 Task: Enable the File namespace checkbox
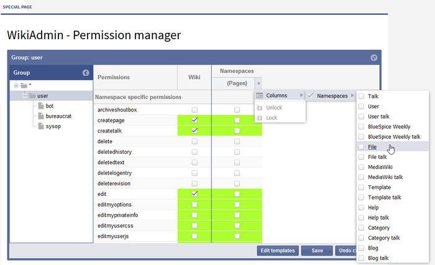[361, 147]
